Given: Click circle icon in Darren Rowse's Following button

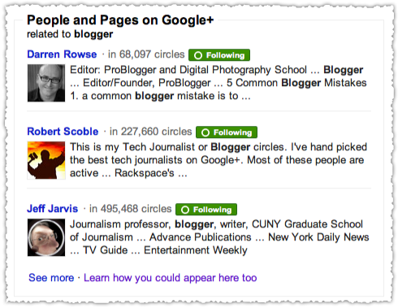Looking at the screenshot, I should click(198, 55).
